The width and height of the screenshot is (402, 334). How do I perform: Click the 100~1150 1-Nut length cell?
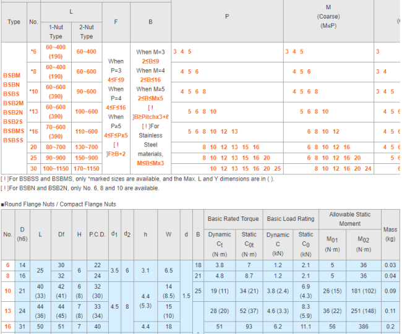pos(56,168)
